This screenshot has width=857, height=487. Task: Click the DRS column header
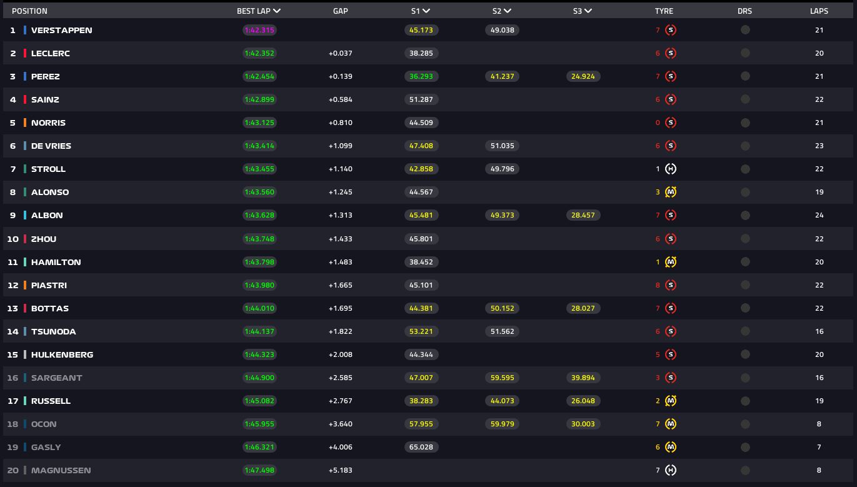coord(745,11)
